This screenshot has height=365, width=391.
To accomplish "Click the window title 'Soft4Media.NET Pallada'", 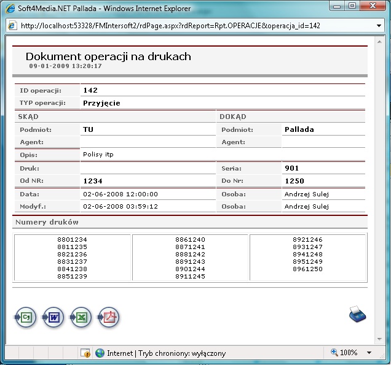I will 57,9.
